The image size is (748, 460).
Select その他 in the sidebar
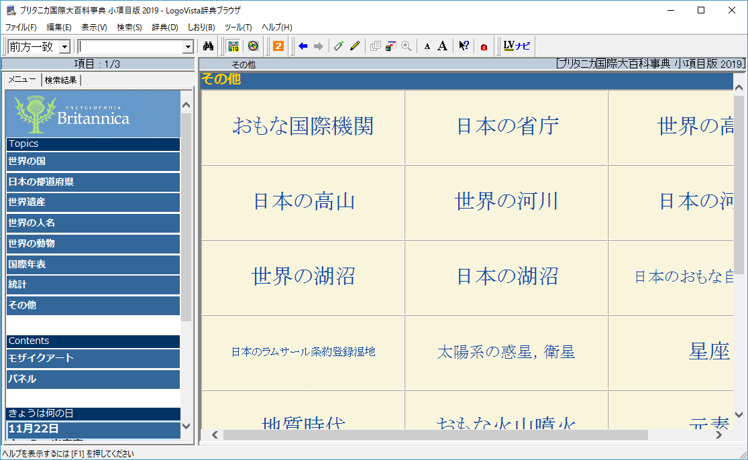click(93, 305)
